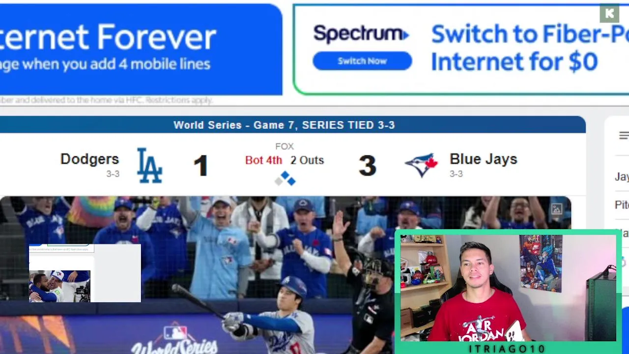Click the World Series logo on field
The height and width of the screenshot is (354, 629).
pyautogui.click(x=175, y=340)
